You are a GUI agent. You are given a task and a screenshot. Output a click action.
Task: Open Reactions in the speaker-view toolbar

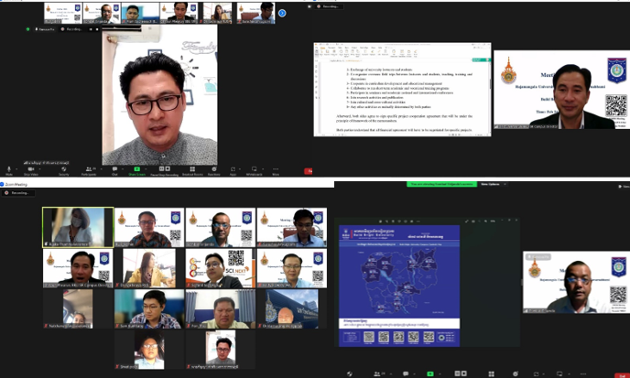[214, 171]
